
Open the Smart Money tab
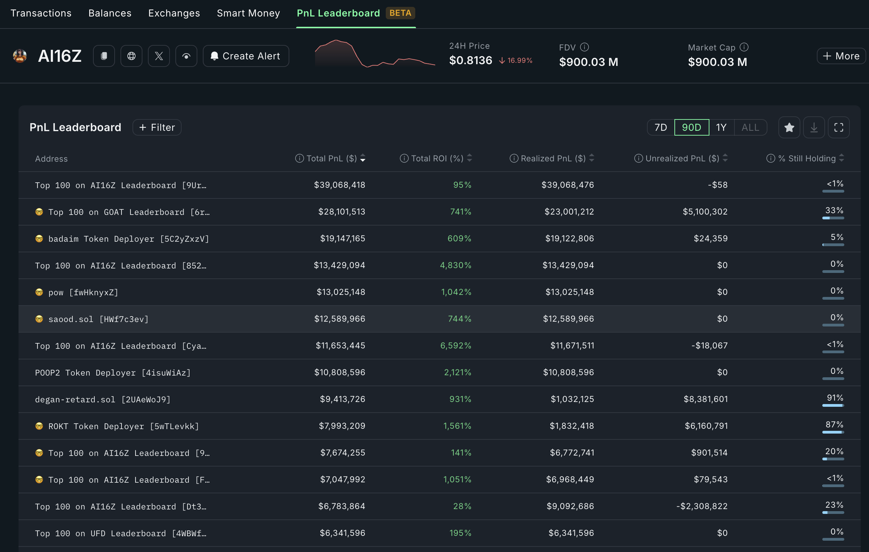click(248, 13)
